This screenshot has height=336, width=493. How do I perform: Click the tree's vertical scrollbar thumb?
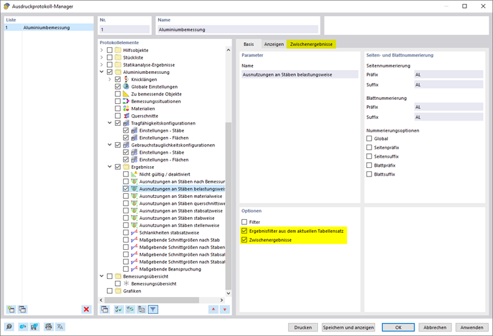click(228, 206)
